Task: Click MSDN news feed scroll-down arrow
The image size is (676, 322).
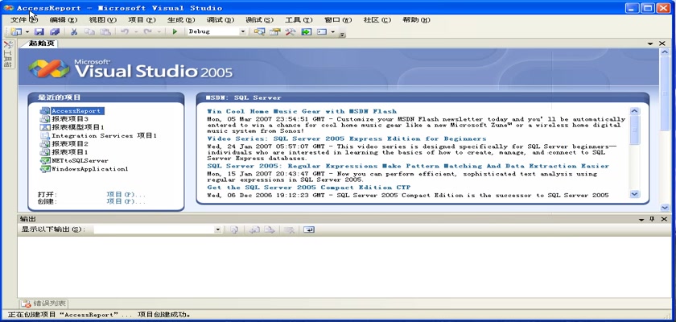Action: (x=635, y=194)
